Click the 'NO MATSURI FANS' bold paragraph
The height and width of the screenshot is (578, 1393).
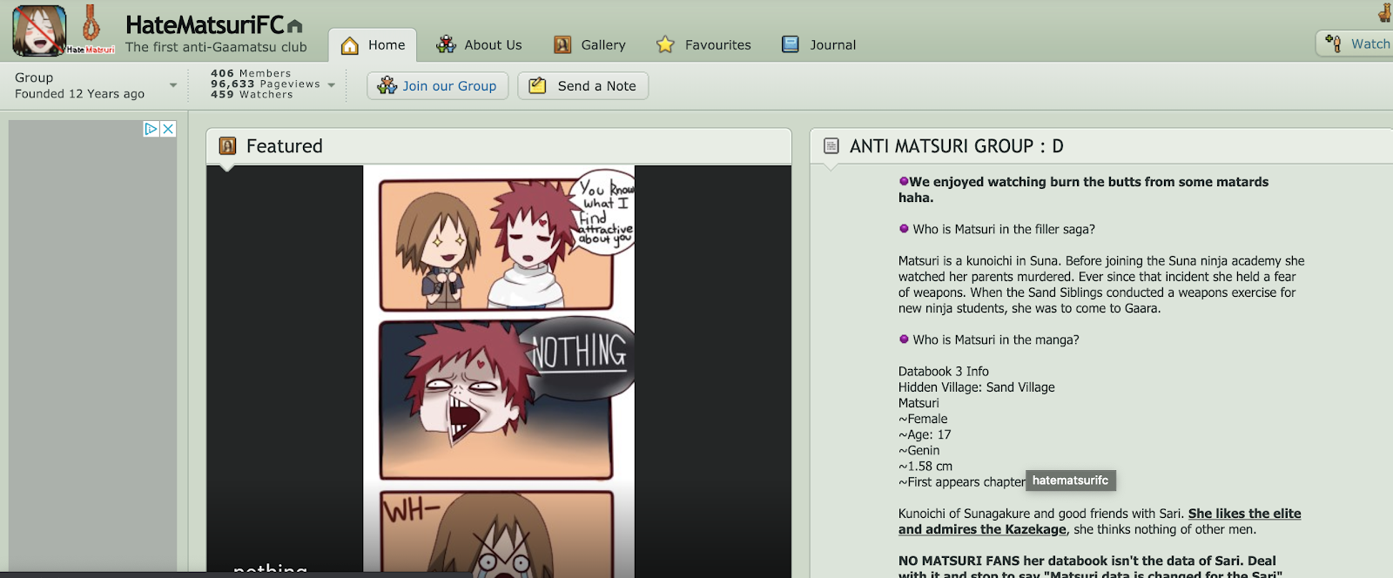pos(1090,568)
